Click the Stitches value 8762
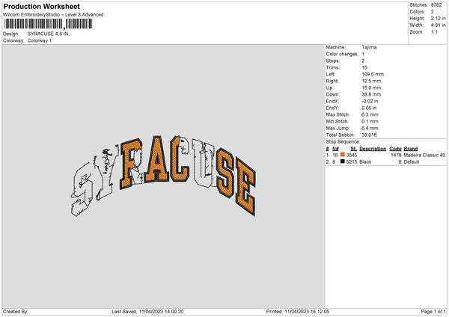449x317 pixels. 436,5
